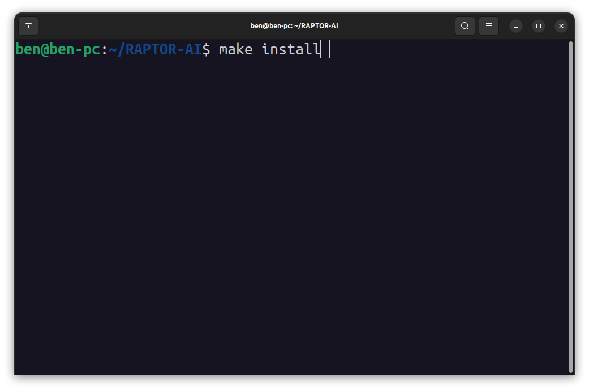Click the dollar sign prompt symbol
589x391 pixels.
click(x=206, y=49)
